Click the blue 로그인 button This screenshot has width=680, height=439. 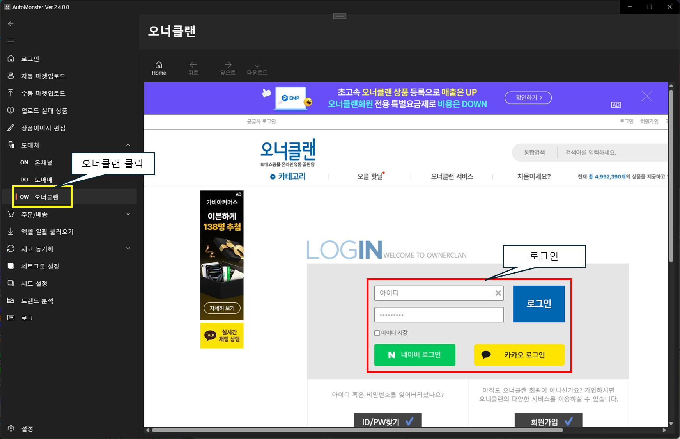(x=539, y=304)
